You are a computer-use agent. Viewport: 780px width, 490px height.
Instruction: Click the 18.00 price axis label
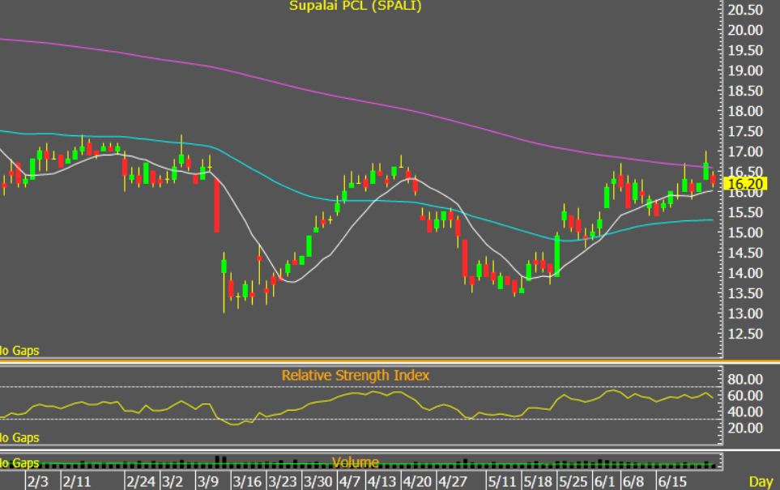tap(745, 112)
